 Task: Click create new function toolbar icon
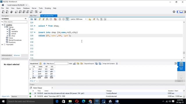point(32,12)
